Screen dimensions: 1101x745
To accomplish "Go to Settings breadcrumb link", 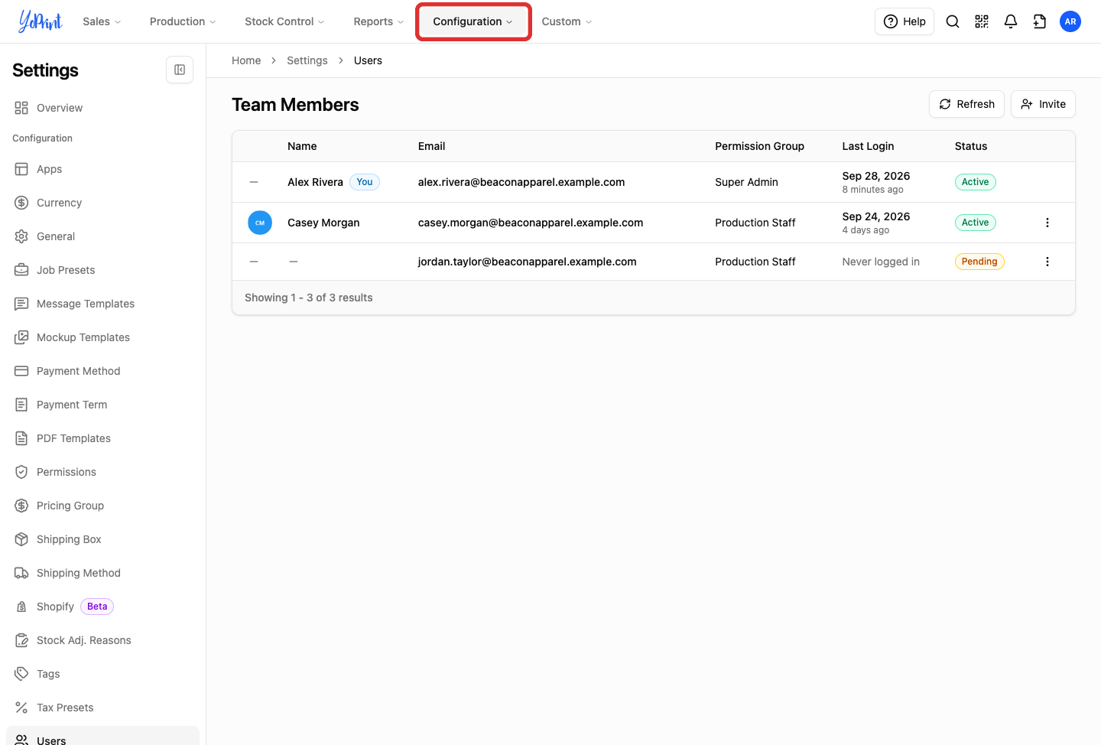I will pos(307,60).
